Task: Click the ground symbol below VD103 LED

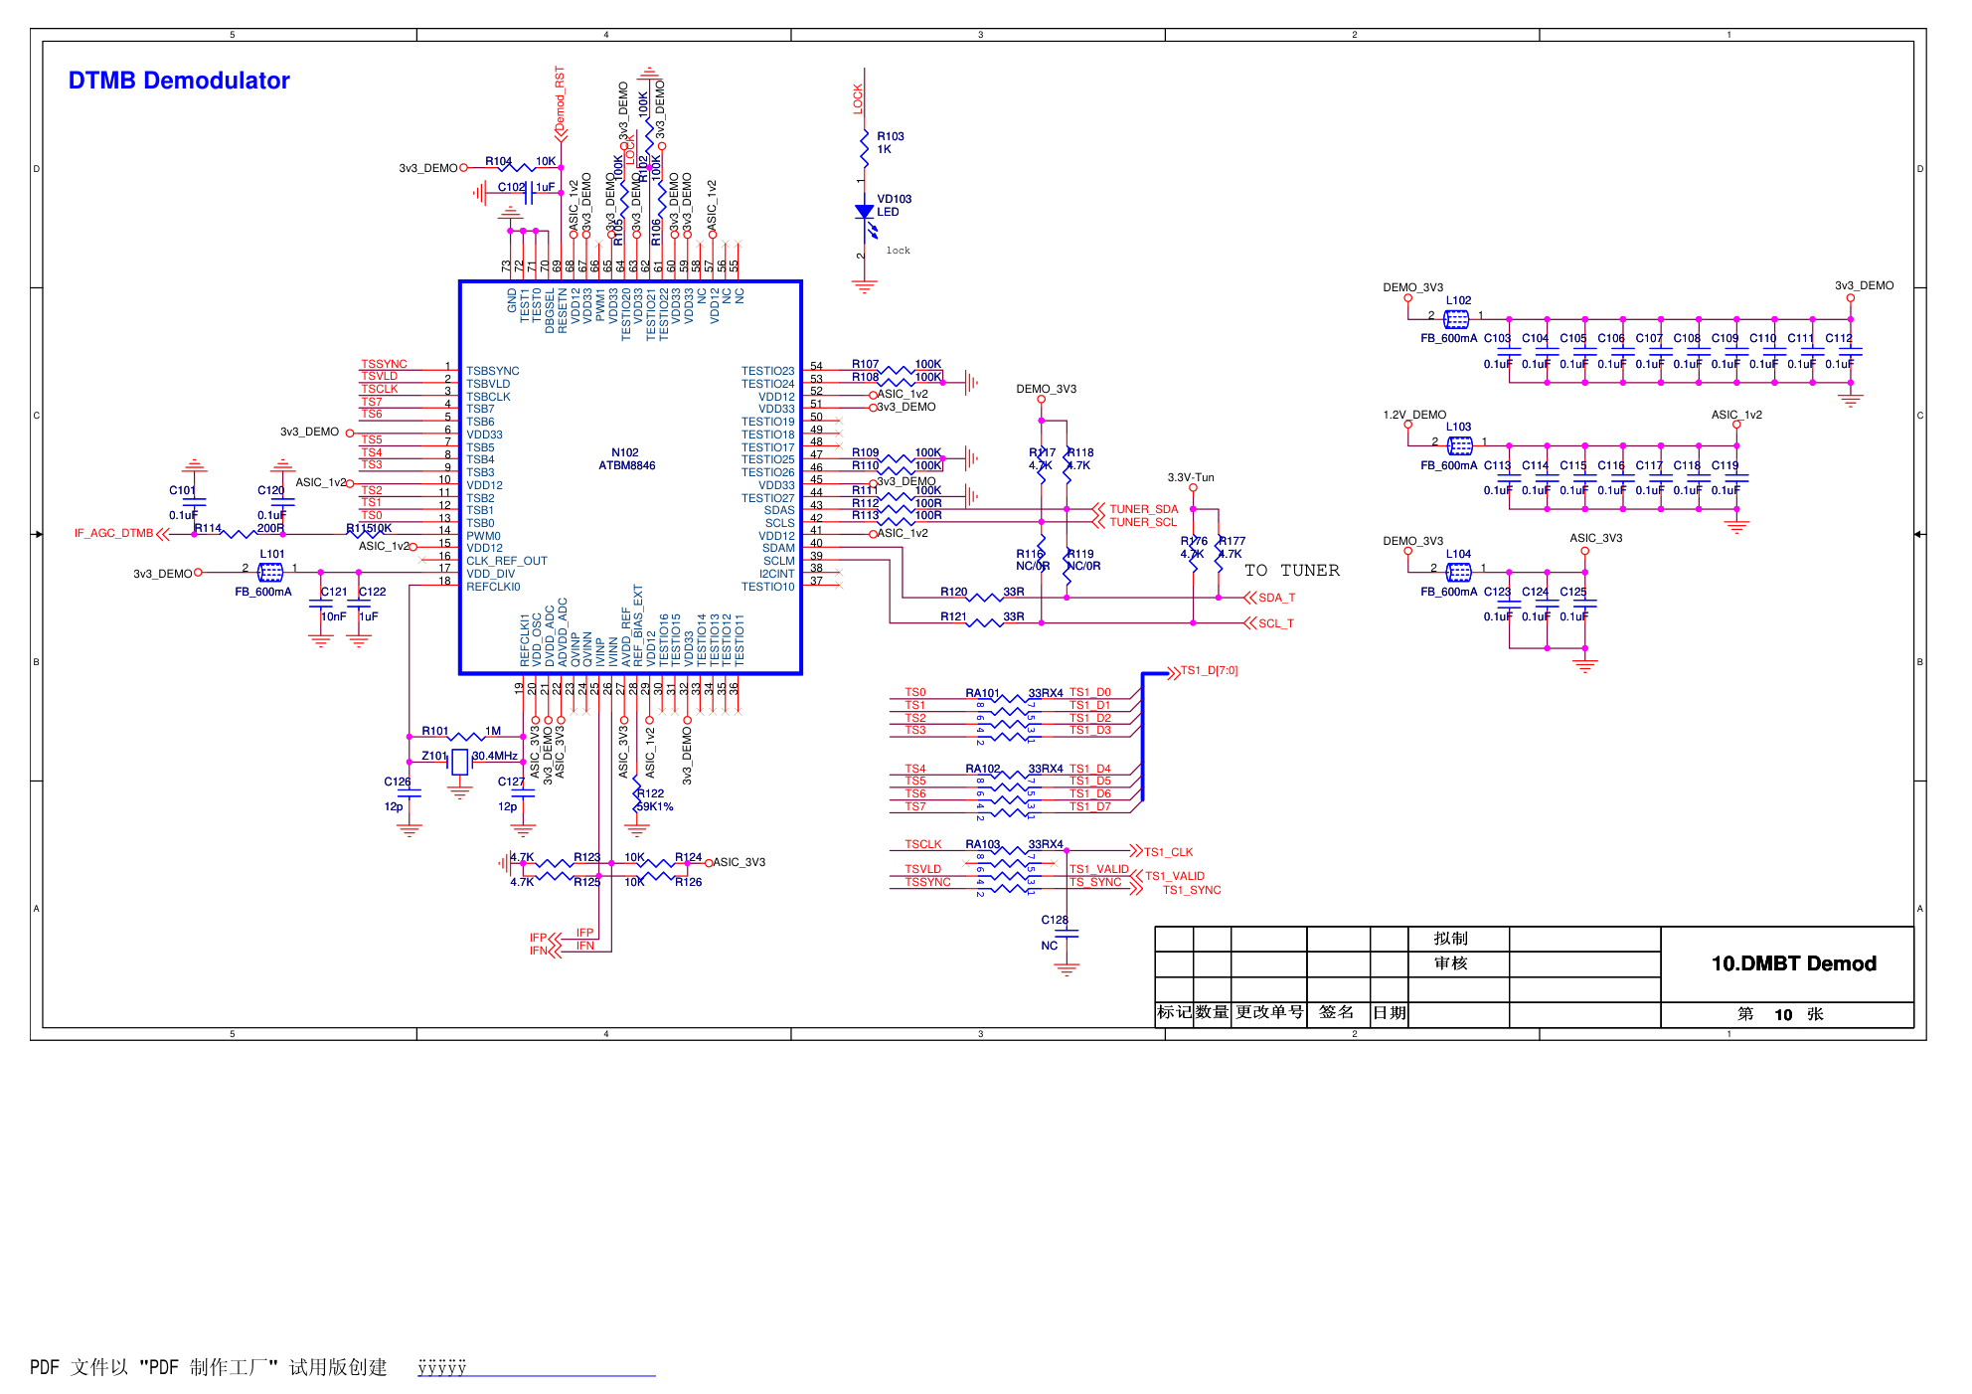Action: click(x=865, y=287)
